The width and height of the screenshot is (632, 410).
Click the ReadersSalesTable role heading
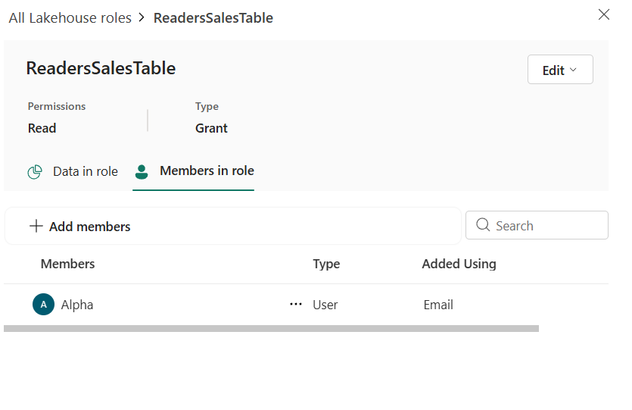click(x=101, y=68)
